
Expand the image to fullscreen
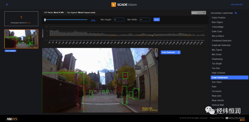tap(156, 50)
